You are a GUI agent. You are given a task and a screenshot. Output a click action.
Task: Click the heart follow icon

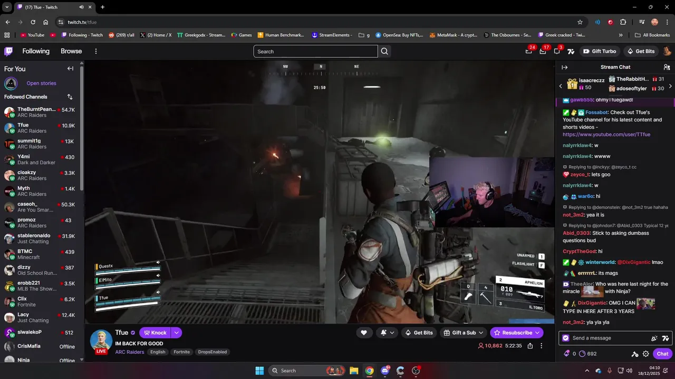[x=364, y=333]
